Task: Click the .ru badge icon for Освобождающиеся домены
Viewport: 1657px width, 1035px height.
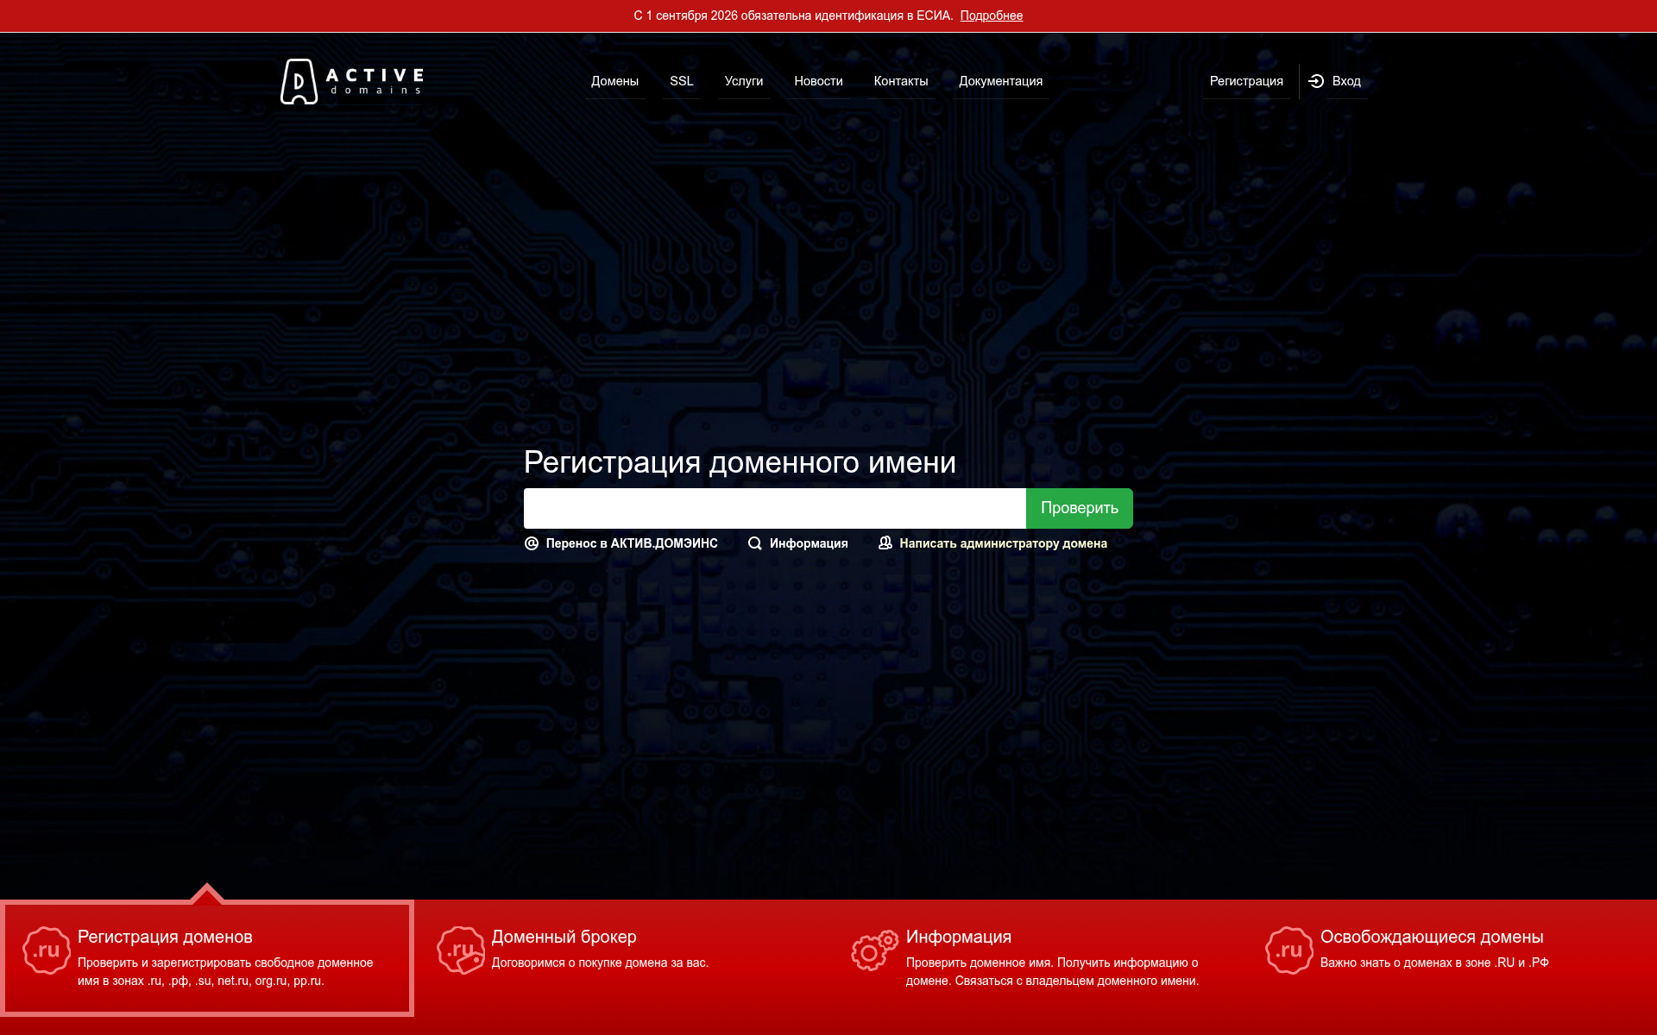Action: [x=1289, y=950]
